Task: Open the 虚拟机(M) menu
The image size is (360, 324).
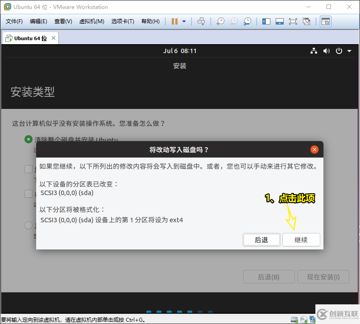Action: [91, 21]
